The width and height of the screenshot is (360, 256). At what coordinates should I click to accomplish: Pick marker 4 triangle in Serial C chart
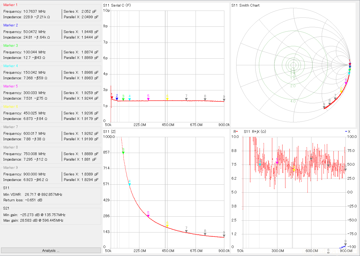coord(130,99)
